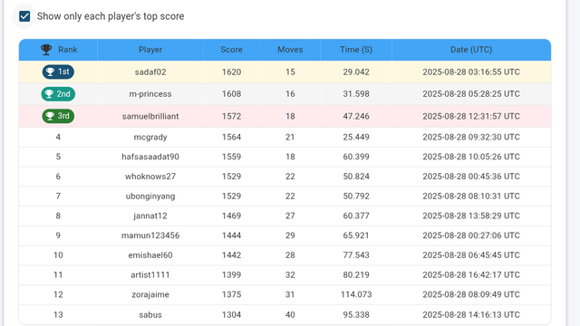Click the score value 1399
580x326 pixels.
pos(232,275)
